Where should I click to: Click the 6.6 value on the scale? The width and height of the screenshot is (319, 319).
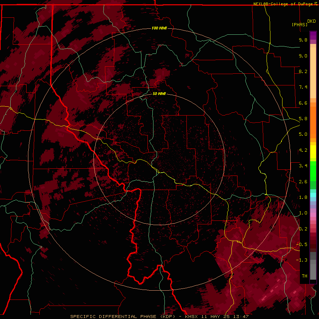[303, 103]
